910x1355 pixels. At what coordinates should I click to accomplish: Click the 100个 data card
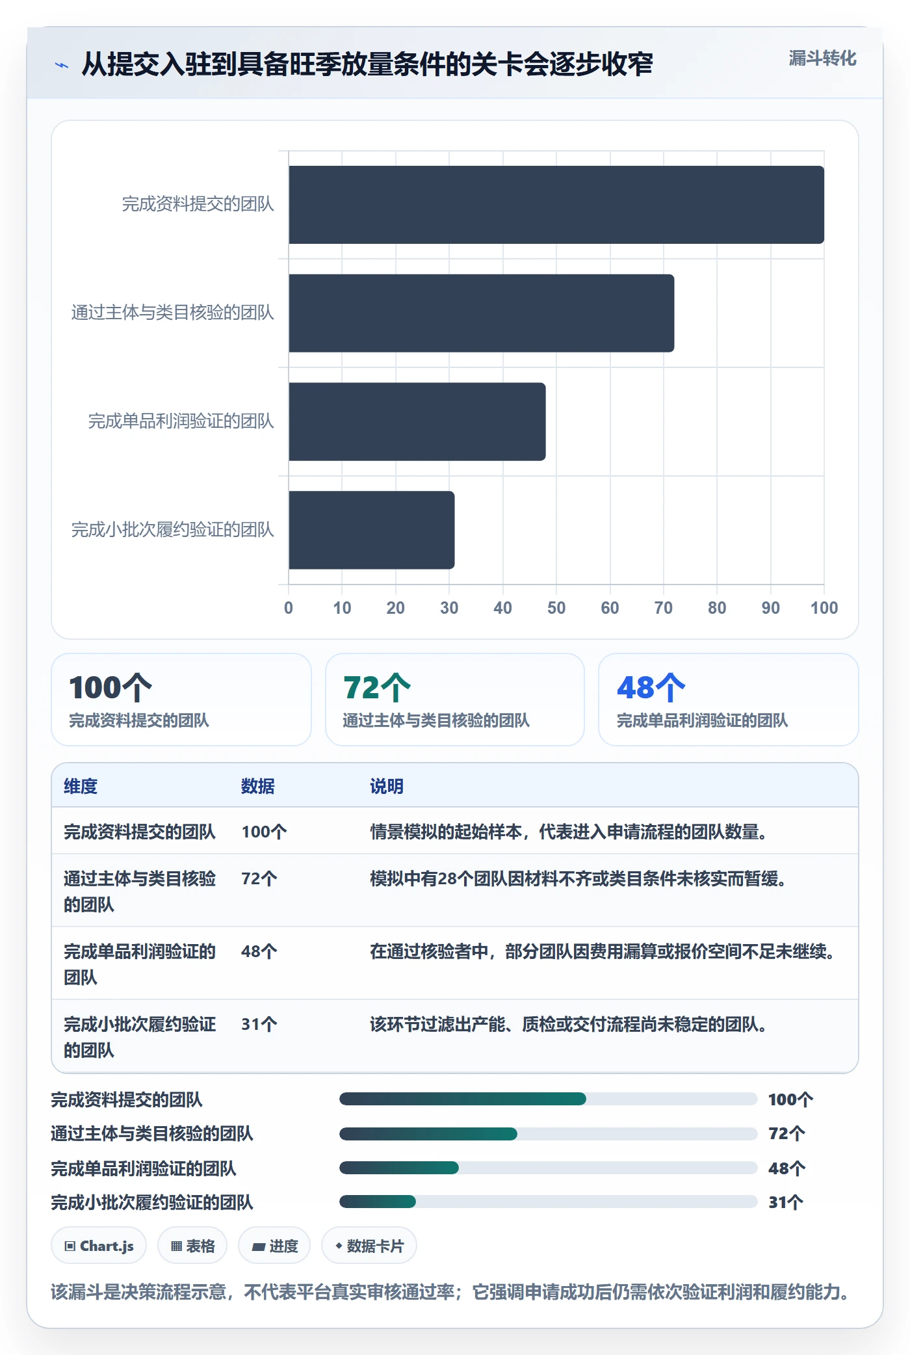click(181, 700)
